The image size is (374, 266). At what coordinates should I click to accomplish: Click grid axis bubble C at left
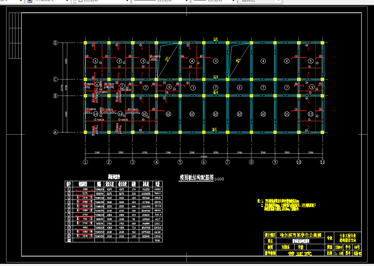tap(55, 79)
